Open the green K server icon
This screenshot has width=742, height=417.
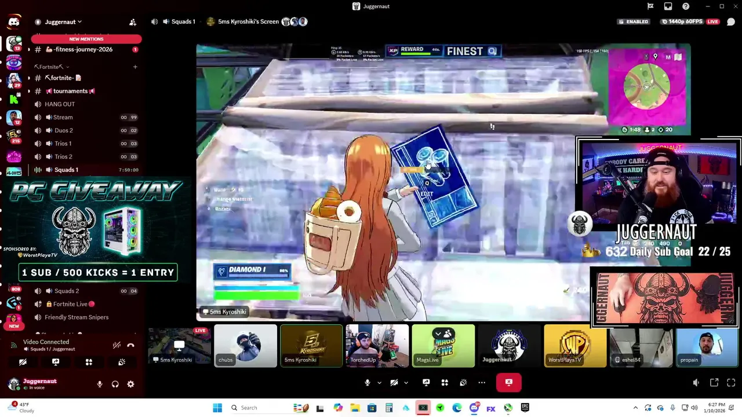[x=14, y=100]
